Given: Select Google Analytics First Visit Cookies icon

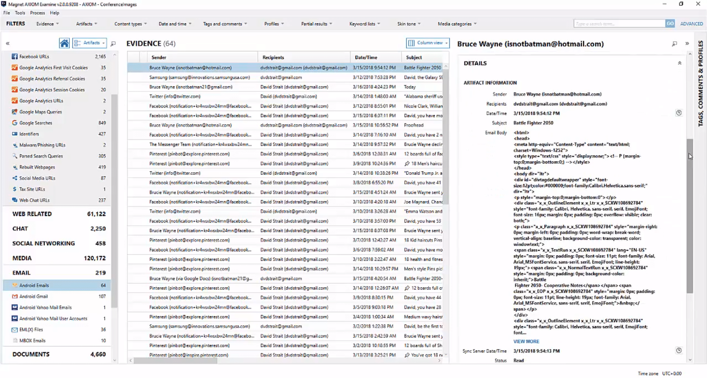Looking at the screenshot, I should tap(15, 67).
